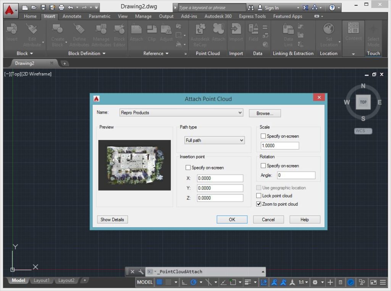Enable Specify on-screen under Scale
The height and width of the screenshot is (291, 391).
click(x=263, y=136)
